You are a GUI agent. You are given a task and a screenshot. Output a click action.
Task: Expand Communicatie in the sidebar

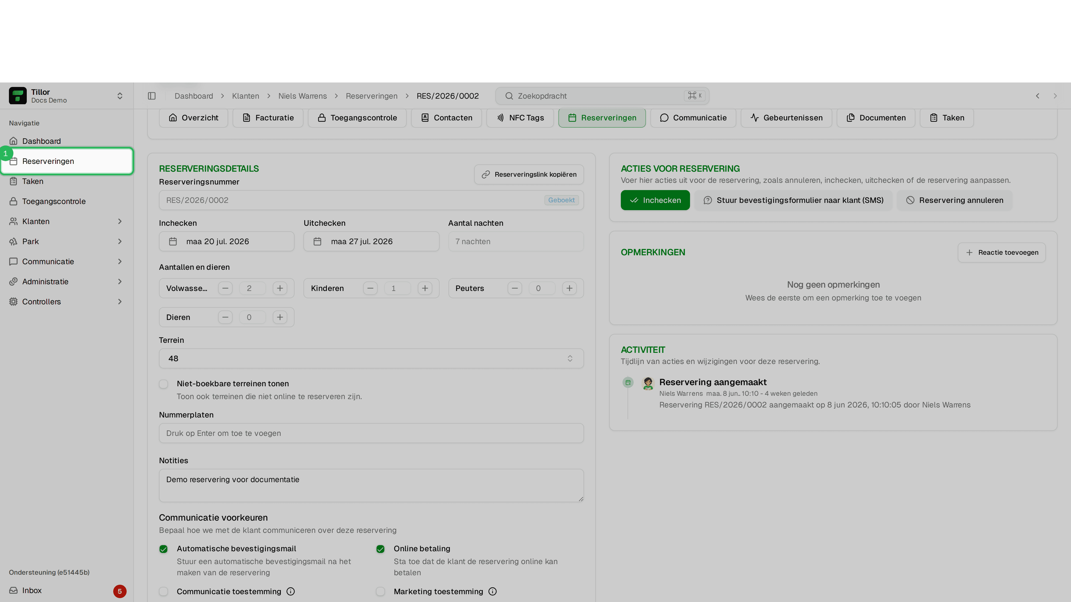coord(67,262)
